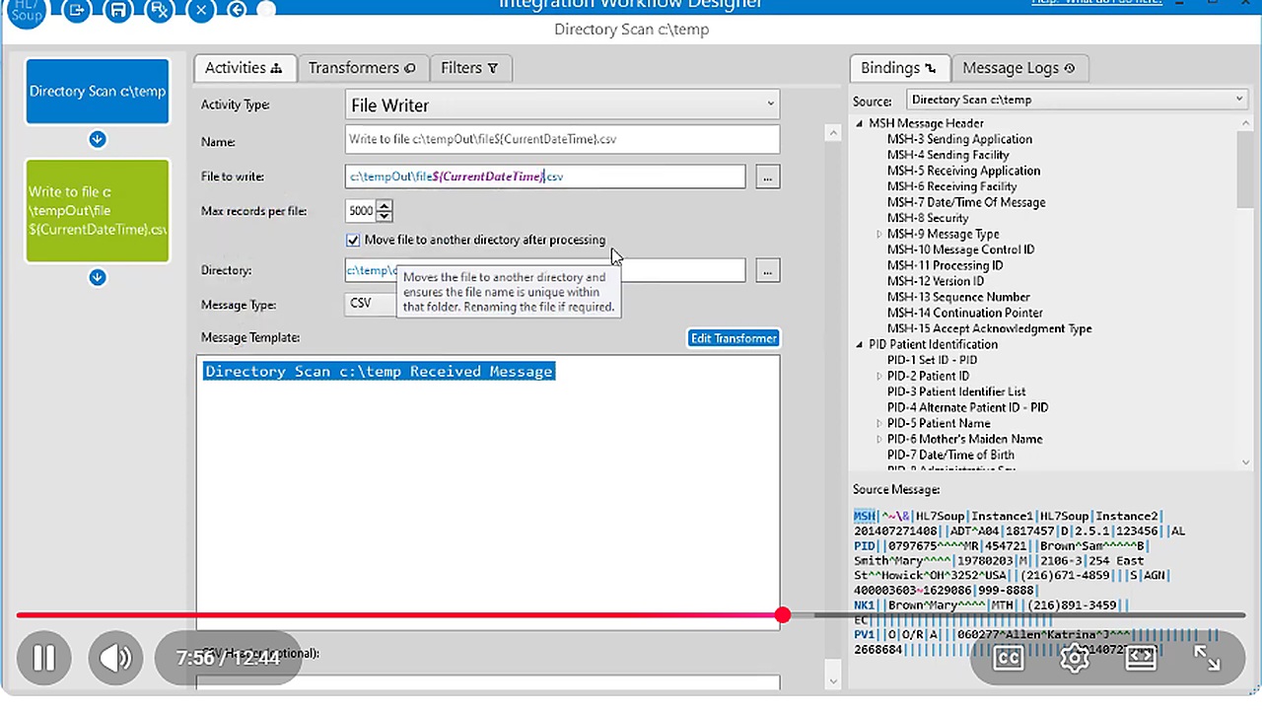This screenshot has height=710, width=1262.
Task: Select MSH-12 Version ID
Action: tap(937, 281)
